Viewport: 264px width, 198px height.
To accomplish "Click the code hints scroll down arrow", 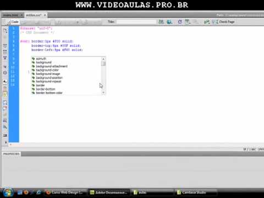I will point(103,92).
